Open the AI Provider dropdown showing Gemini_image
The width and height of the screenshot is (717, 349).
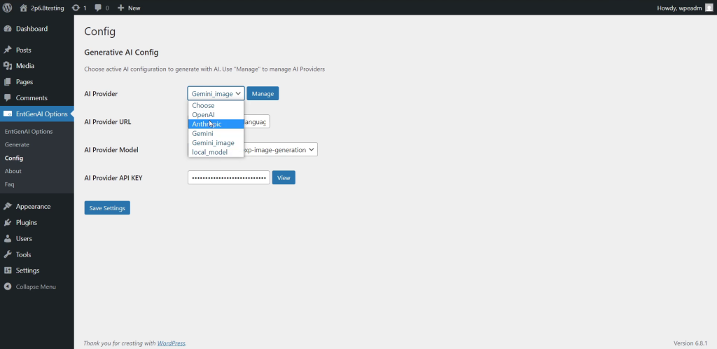click(216, 93)
